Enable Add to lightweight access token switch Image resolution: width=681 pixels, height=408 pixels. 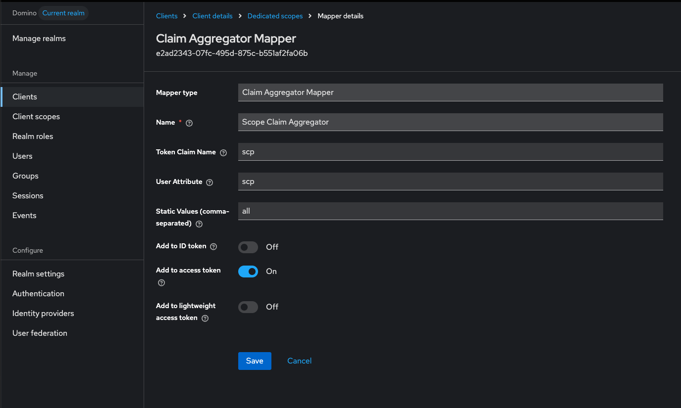click(248, 307)
